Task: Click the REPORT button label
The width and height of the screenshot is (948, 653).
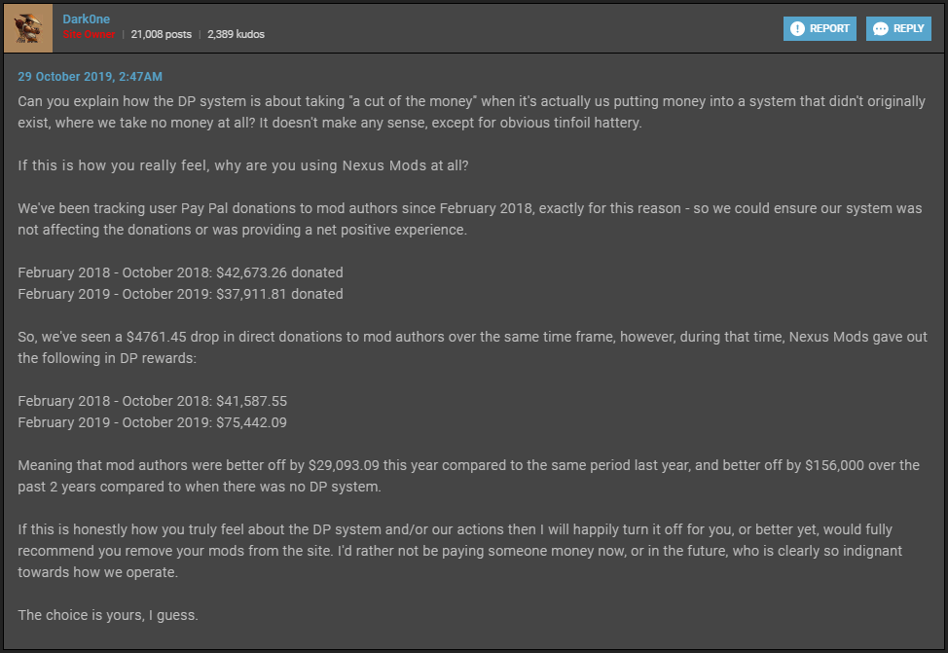Action: coord(829,28)
